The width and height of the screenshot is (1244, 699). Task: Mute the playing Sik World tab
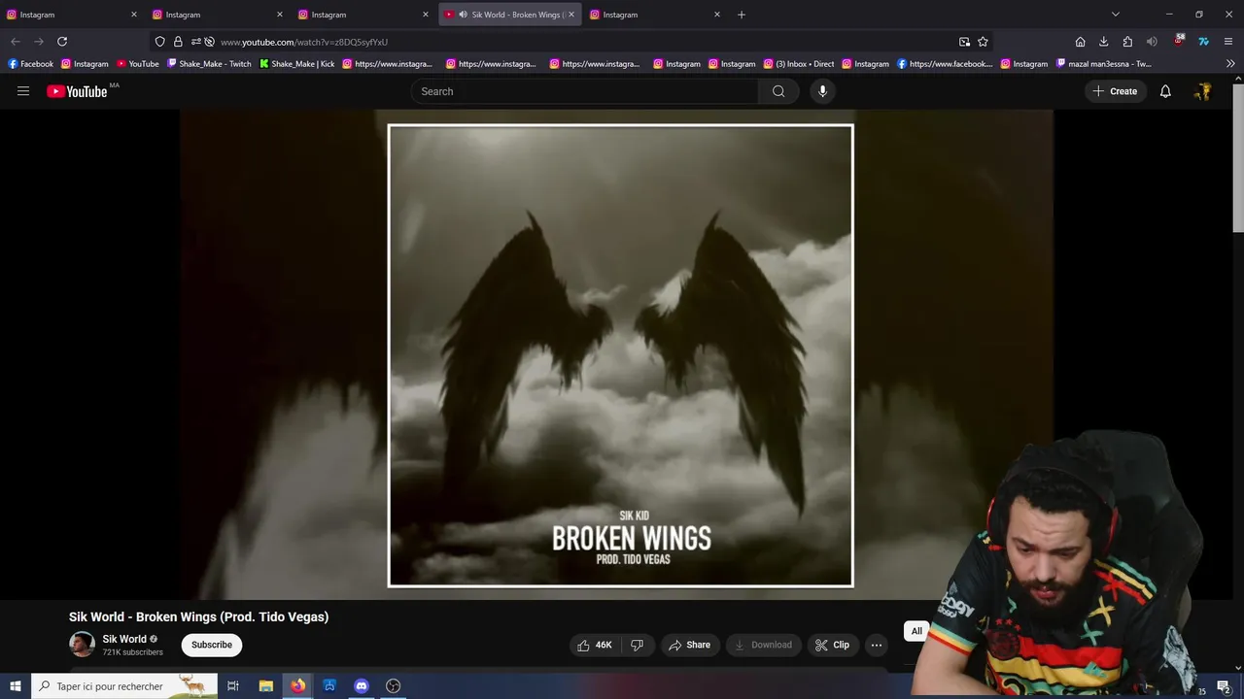(463, 15)
